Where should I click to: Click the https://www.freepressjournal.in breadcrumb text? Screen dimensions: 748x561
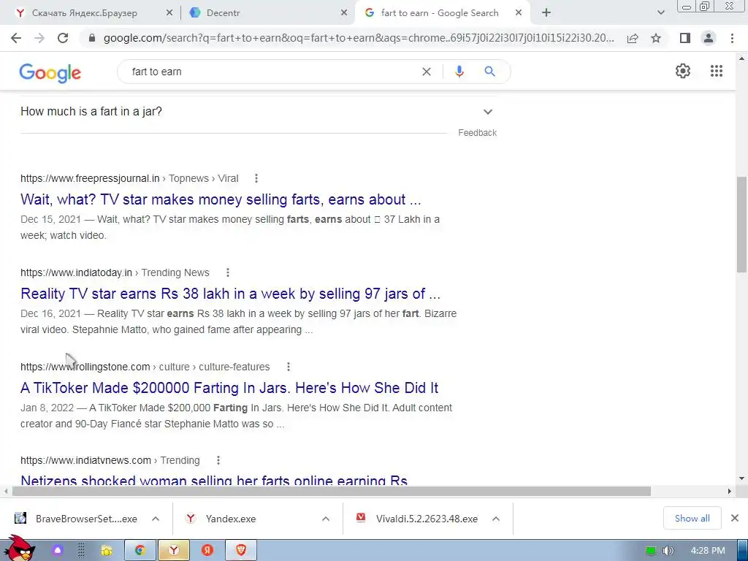(90, 178)
